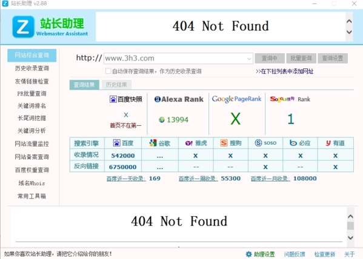Open 百度权重查询 in the sidebar
The width and height of the screenshot is (363, 259).
point(32,170)
